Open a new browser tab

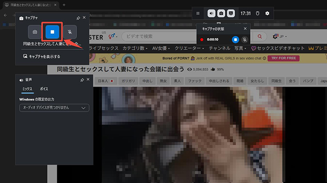tap(64, 5)
